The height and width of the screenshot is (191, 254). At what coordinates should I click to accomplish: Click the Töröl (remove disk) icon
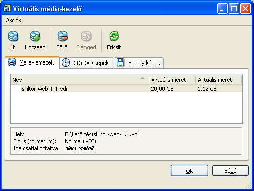pyautogui.click(x=62, y=36)
